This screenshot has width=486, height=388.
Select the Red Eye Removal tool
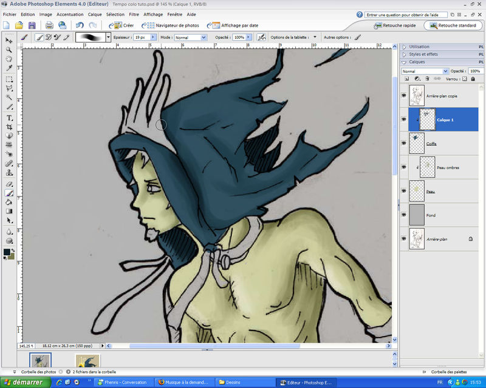9,154
